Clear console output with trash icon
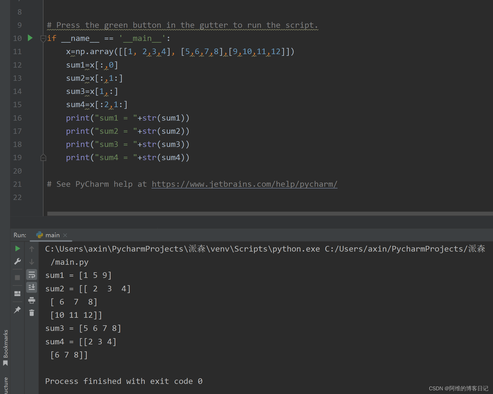This screenshot has height=394, width=493. [32, 313]
